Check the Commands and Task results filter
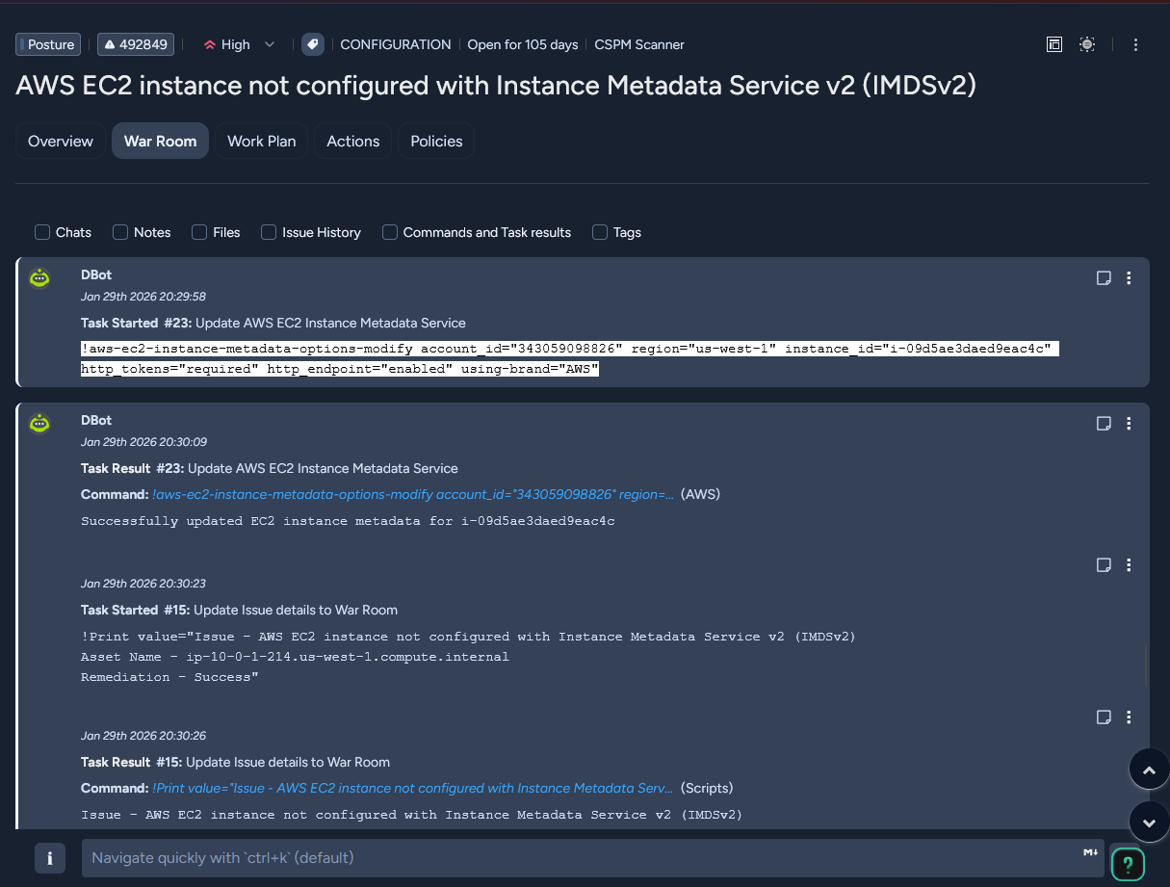The height and width of the screenshot is (887, 1170). point(390,232)
